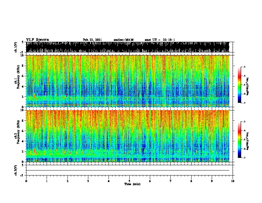Viewport: 262px width, 203px height.
Task: Click time axis tick label "7"
Action: [171, 181]
